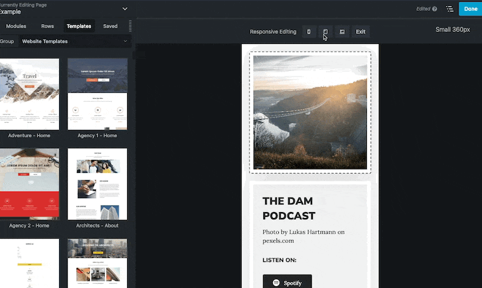
Task: Select THE DAM PODCAST heading
Action: pyautogui.click(x=289, y=208)
